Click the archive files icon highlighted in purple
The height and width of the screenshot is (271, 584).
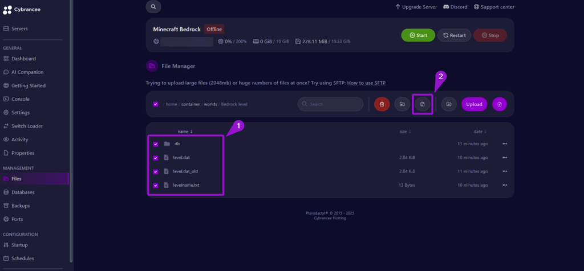coord(423,104)
